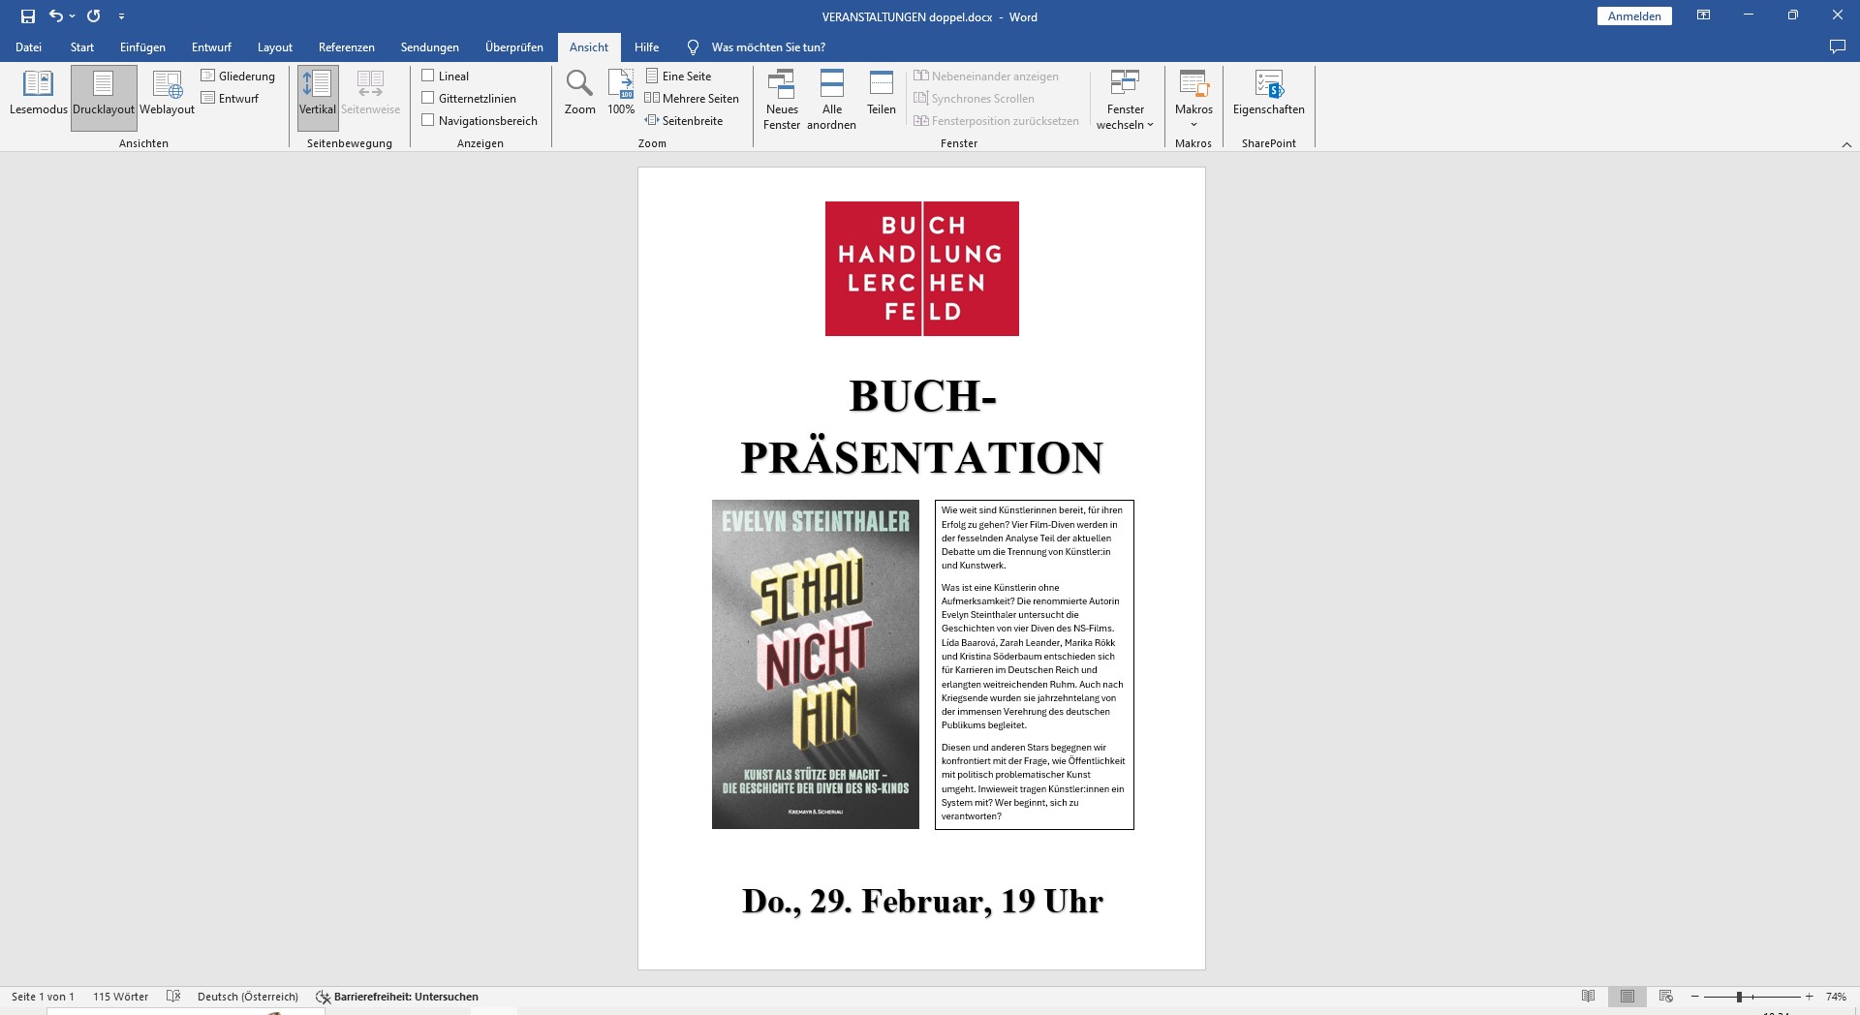Save the document with the disk icon
This screenshot has height=1015, width=1860.
point(28,16)
